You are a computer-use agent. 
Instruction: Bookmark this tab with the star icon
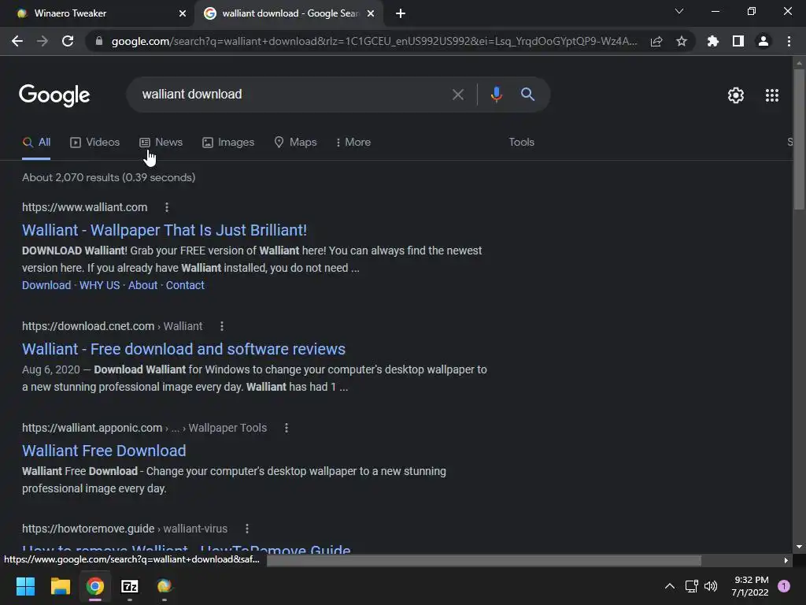(681, 41)
